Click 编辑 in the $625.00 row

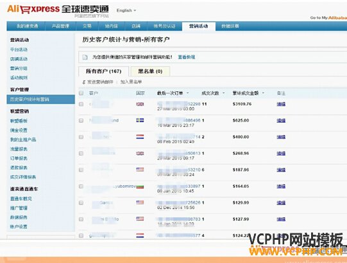tap(281, 120)
